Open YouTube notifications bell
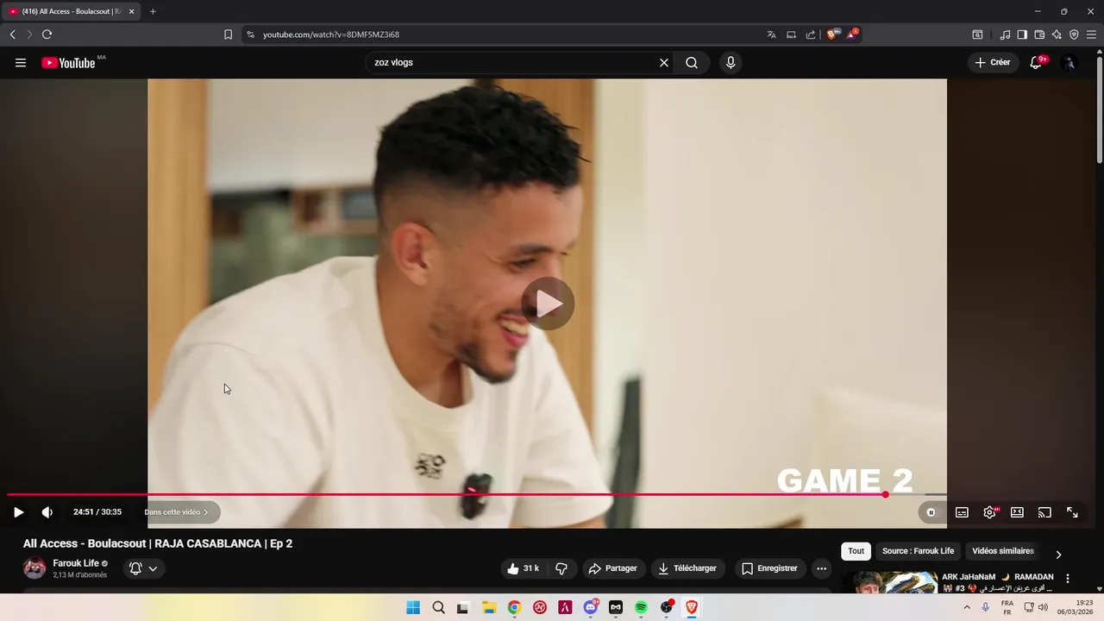Image resolution: width=1104 pixels, height=621 pixels. pyautogui.click(x=1037, y=63)
